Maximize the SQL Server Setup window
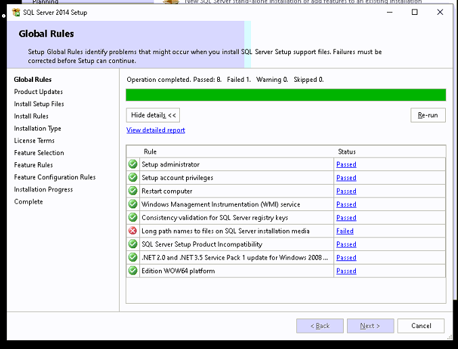Image resolution: width=458 pixels, height=349 pixels. 415,12
